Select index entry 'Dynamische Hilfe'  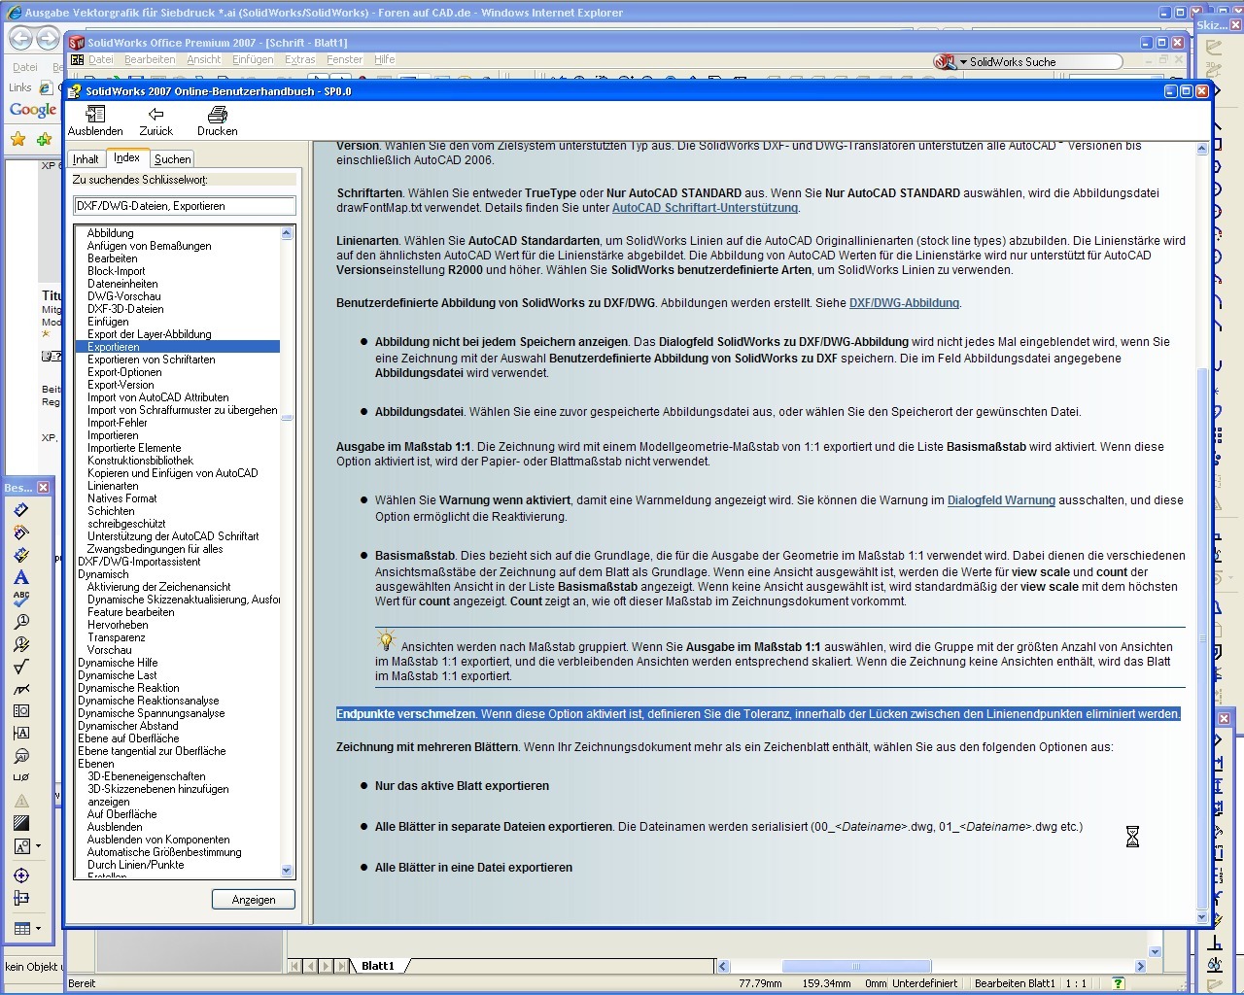(x=118, y=663)
